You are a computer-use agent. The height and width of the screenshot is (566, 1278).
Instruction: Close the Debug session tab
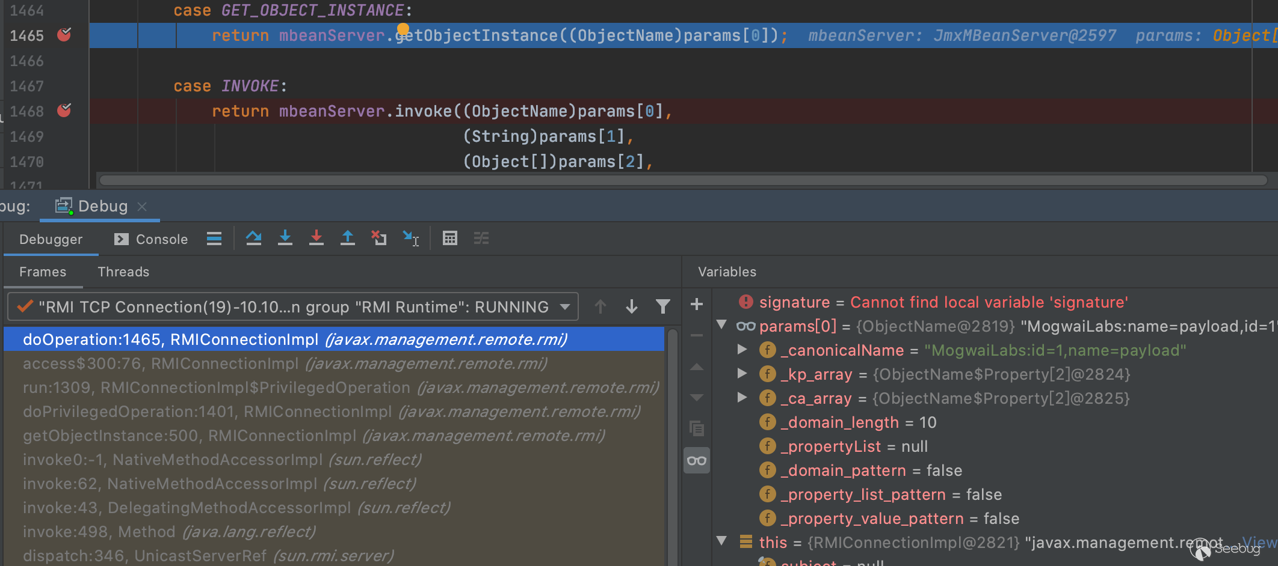point(142,207)
